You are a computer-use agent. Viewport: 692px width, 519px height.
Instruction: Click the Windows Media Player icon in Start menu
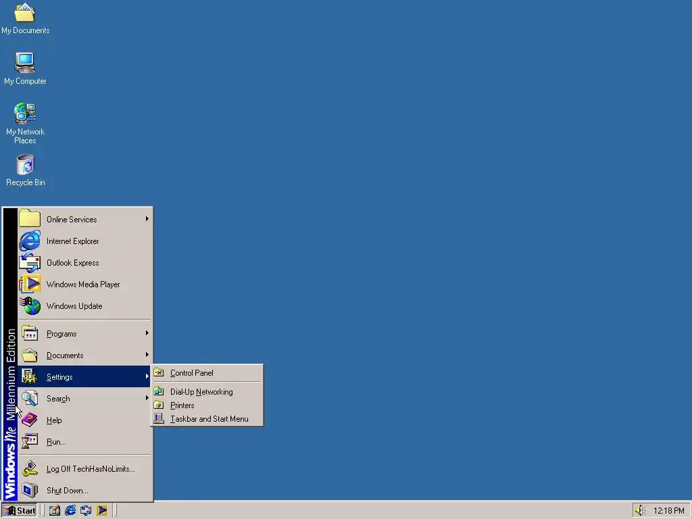pos(30,284)
